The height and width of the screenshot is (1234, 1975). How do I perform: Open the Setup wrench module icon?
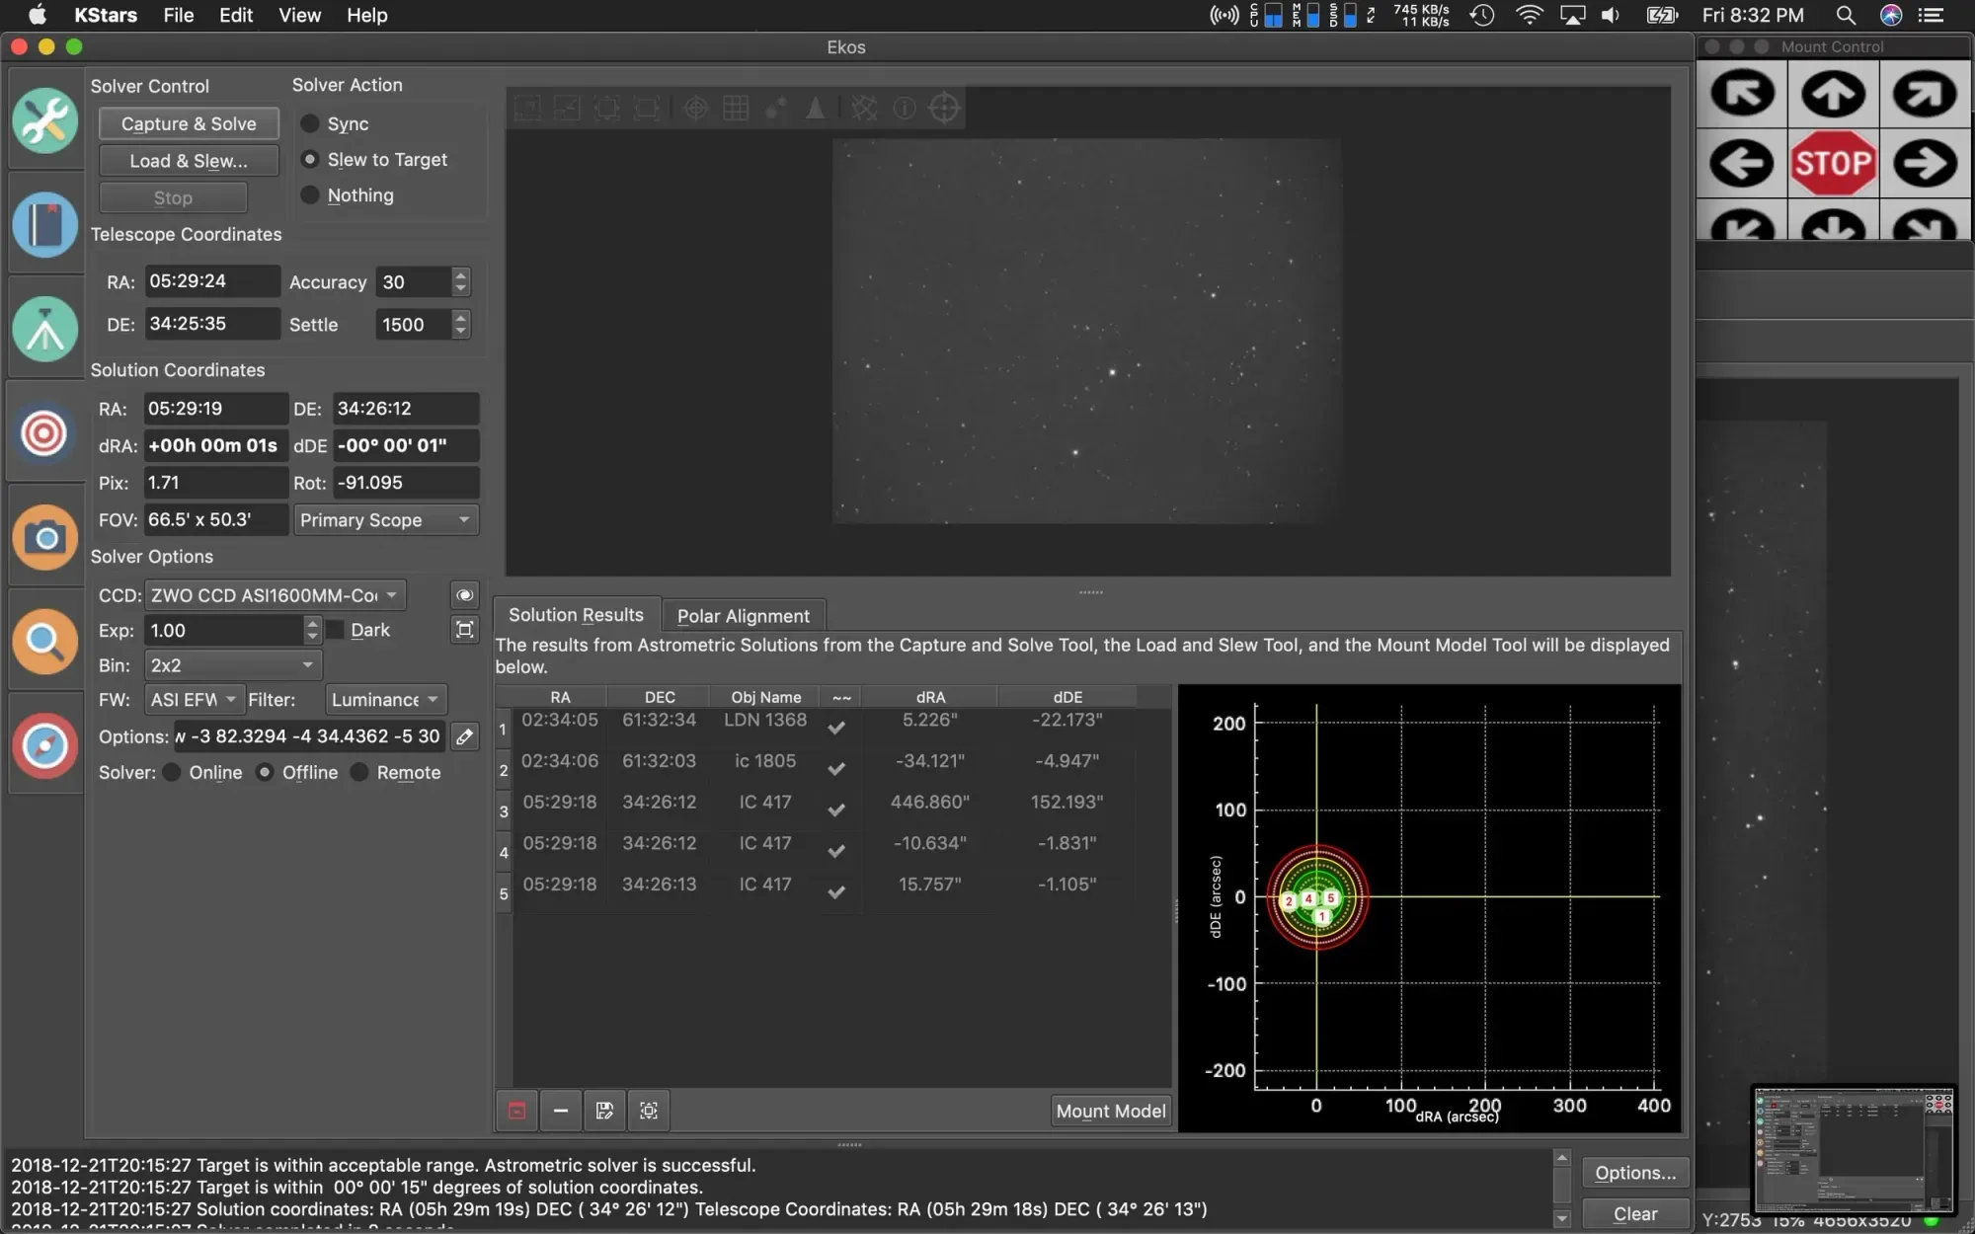pyautogui.click(x=44, y=120)
